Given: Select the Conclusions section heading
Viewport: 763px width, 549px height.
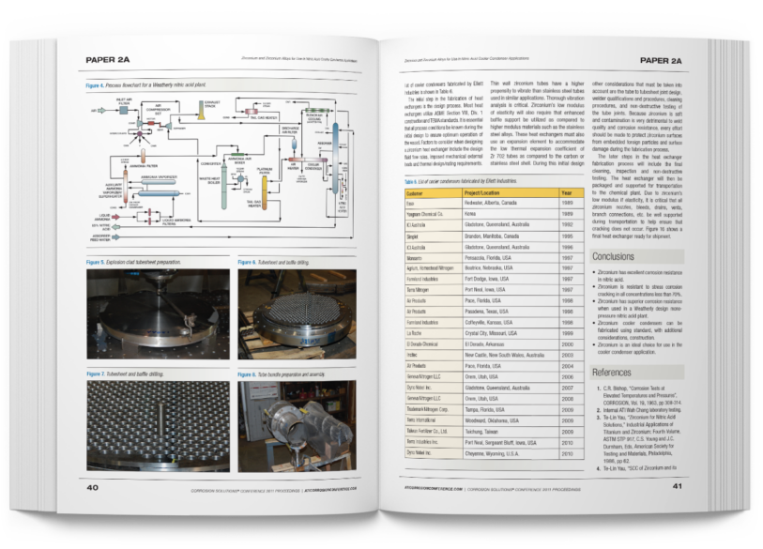Looking at the screenshot, I should pyautogui.click(x=613, y=256).
